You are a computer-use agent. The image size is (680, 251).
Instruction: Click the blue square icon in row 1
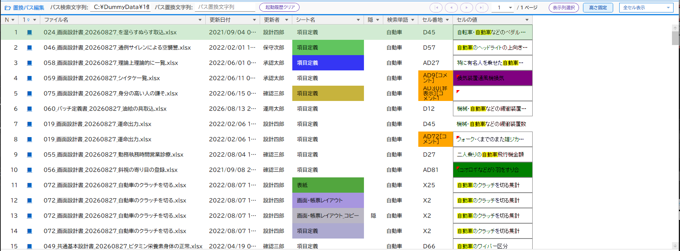click(x=29, y=32)
